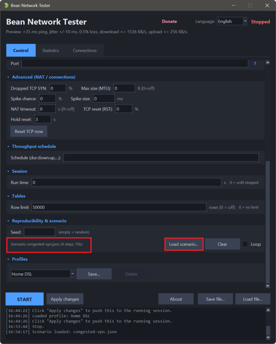Screen dimensions: 276x344
Task: Focus the NAT timeout field
Action: click(47, 109)
